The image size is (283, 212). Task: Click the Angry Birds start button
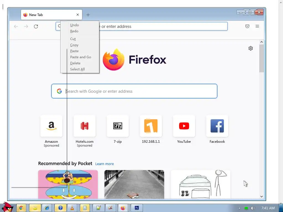[7, 207]
